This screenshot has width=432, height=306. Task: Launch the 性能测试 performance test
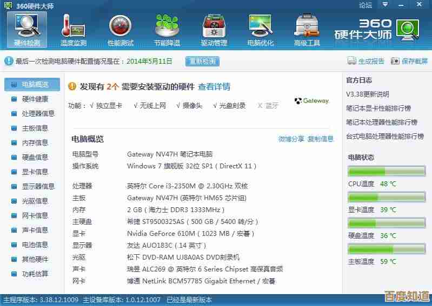point(121,30)
